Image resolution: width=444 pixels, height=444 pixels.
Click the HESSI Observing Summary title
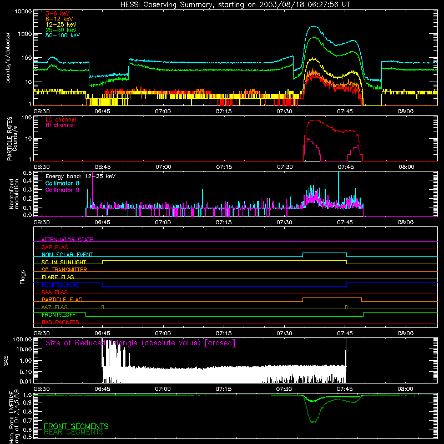click(235, 5)
